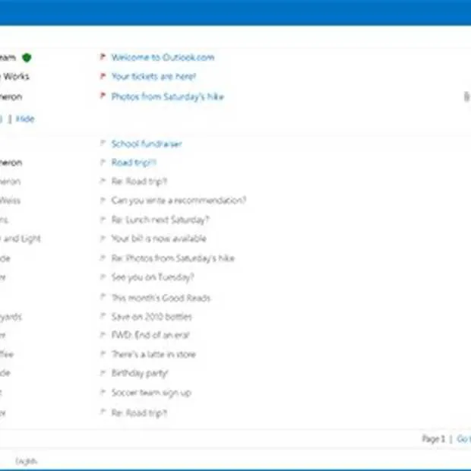Open the Road trip!!! message
The height and width of the screenshot is (471, 471).
pyautogui.click(x=134, y=163)
